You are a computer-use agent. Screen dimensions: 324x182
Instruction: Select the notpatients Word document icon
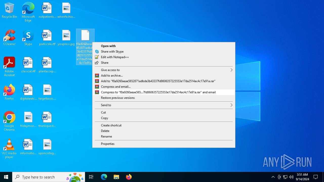[x=47, y=11]
